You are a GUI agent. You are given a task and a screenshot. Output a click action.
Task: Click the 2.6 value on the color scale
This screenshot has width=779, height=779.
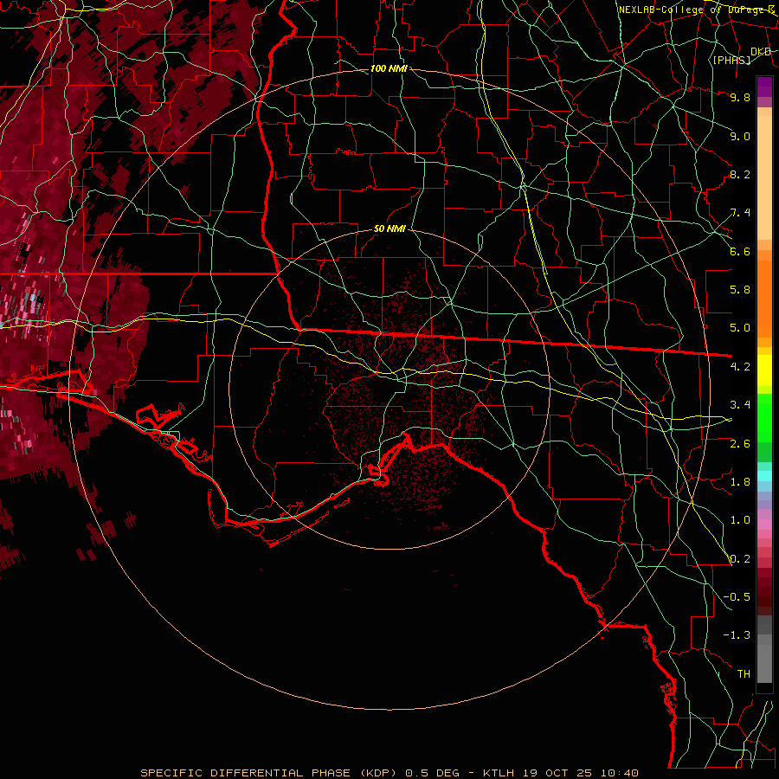[x=740, y=444]
